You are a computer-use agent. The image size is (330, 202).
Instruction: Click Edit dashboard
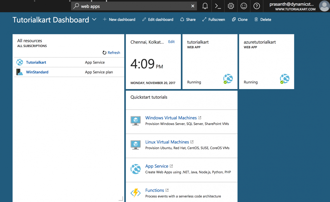point(158,19)
